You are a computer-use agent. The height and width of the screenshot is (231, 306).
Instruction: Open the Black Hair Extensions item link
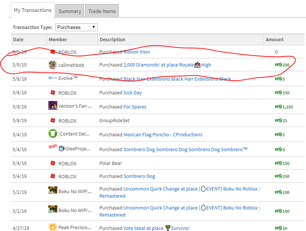click(177, 79)
